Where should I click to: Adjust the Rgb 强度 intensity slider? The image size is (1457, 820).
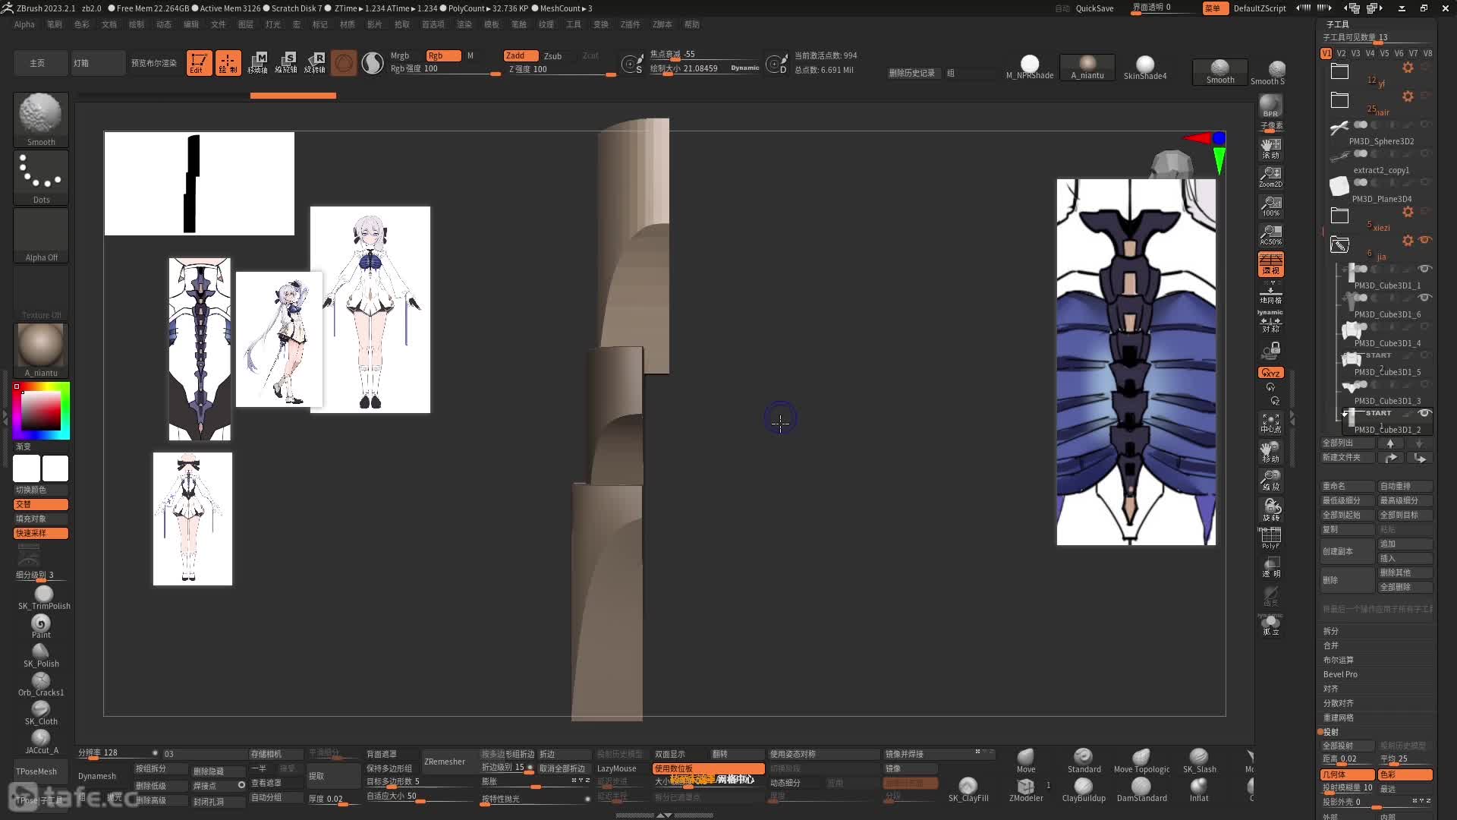tap(445, 69)
